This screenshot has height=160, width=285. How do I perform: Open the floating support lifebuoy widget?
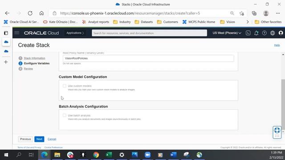point(277,132)
